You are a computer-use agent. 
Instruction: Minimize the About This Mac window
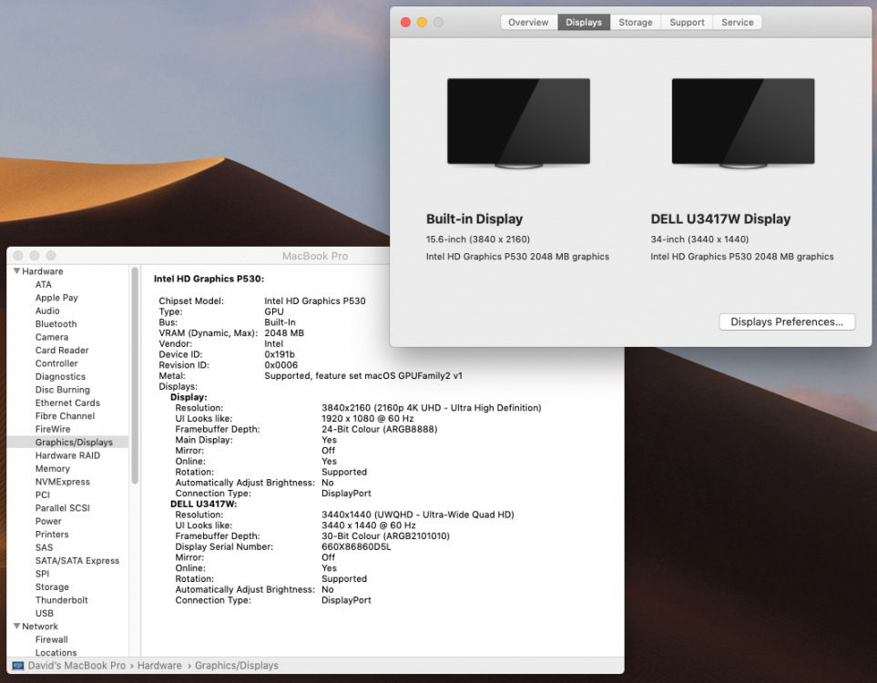click(423, 23)
